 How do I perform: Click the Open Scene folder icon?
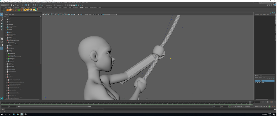[14, 5]
